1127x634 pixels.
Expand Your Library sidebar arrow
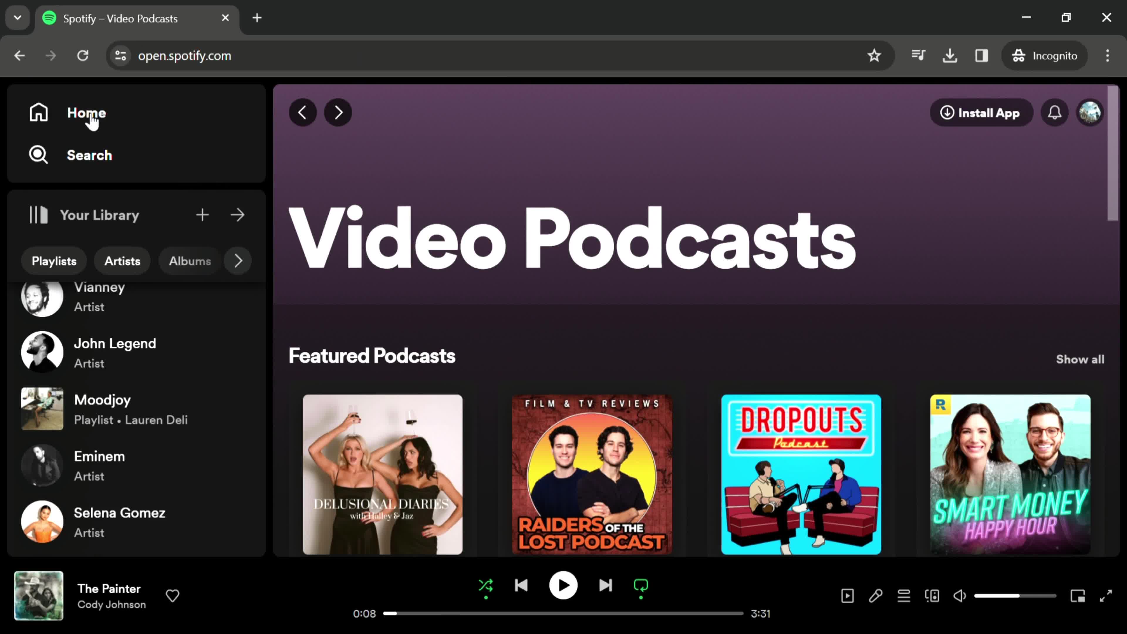(238, 215)
